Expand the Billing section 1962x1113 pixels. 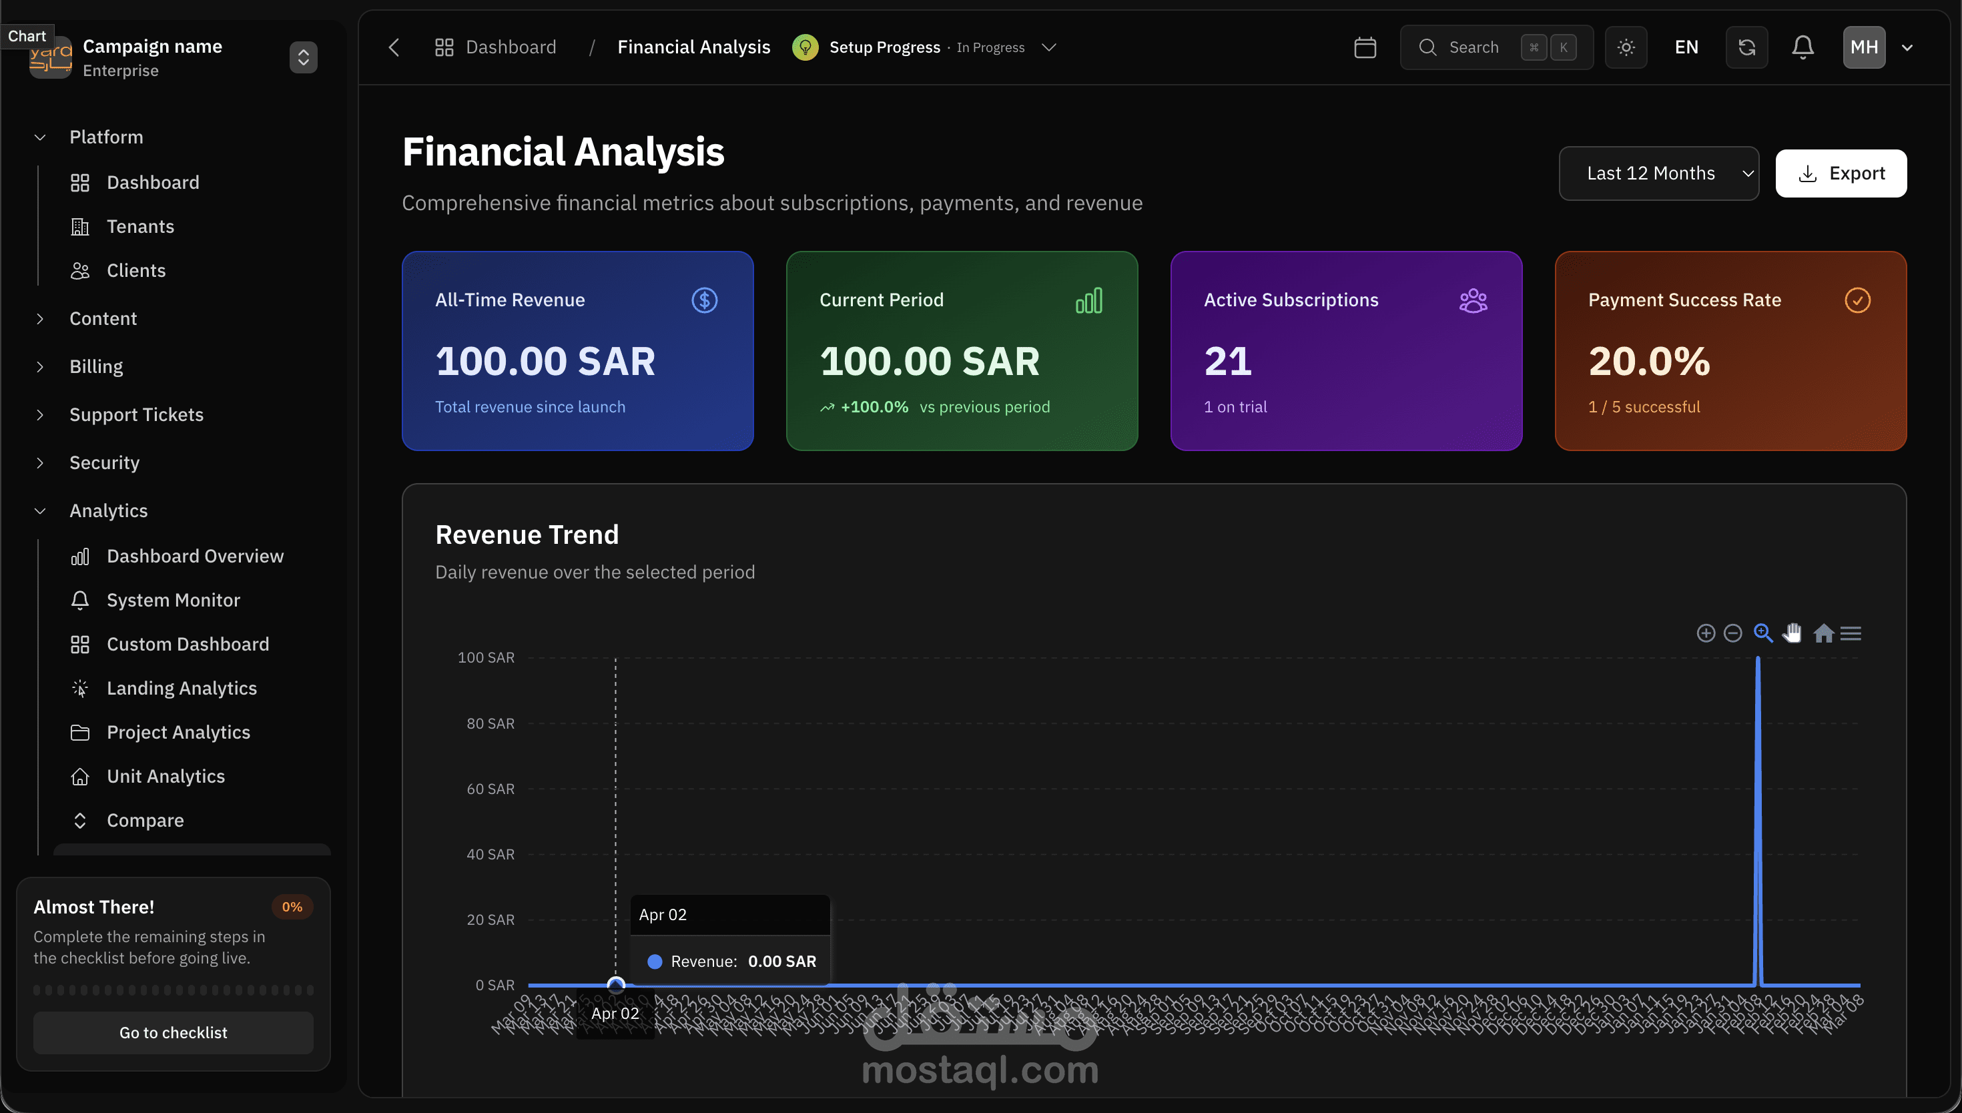click(96, 366)
